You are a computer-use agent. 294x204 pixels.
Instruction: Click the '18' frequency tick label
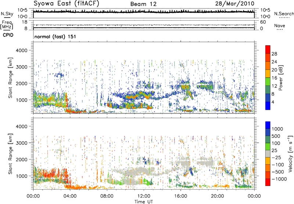pyautogui.click(x=25, y=22)
